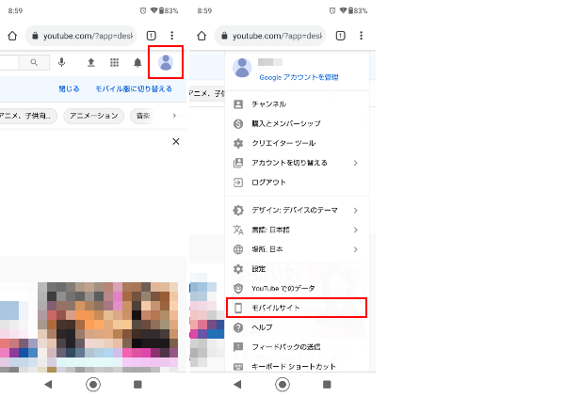This screenshot has height=397, width=565.
Task: Start voice search with microphone icon
Action: click(x=61, y=63)
